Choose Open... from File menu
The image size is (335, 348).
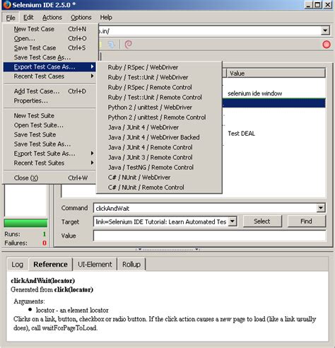click(x=49, y=38)
